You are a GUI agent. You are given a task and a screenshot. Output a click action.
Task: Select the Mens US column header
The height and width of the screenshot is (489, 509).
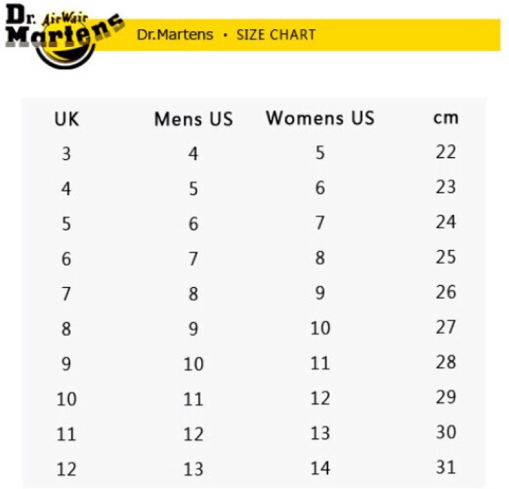[x=193, y=119]
